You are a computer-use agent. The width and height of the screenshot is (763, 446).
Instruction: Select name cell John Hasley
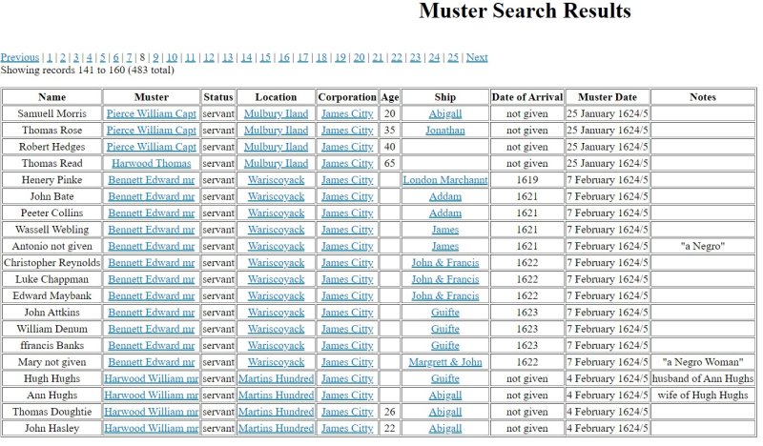(x=52, y=428)
